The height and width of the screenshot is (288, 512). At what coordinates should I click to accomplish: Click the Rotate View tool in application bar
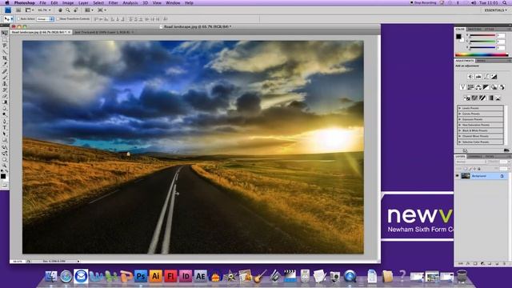click(x=75, y=10)
